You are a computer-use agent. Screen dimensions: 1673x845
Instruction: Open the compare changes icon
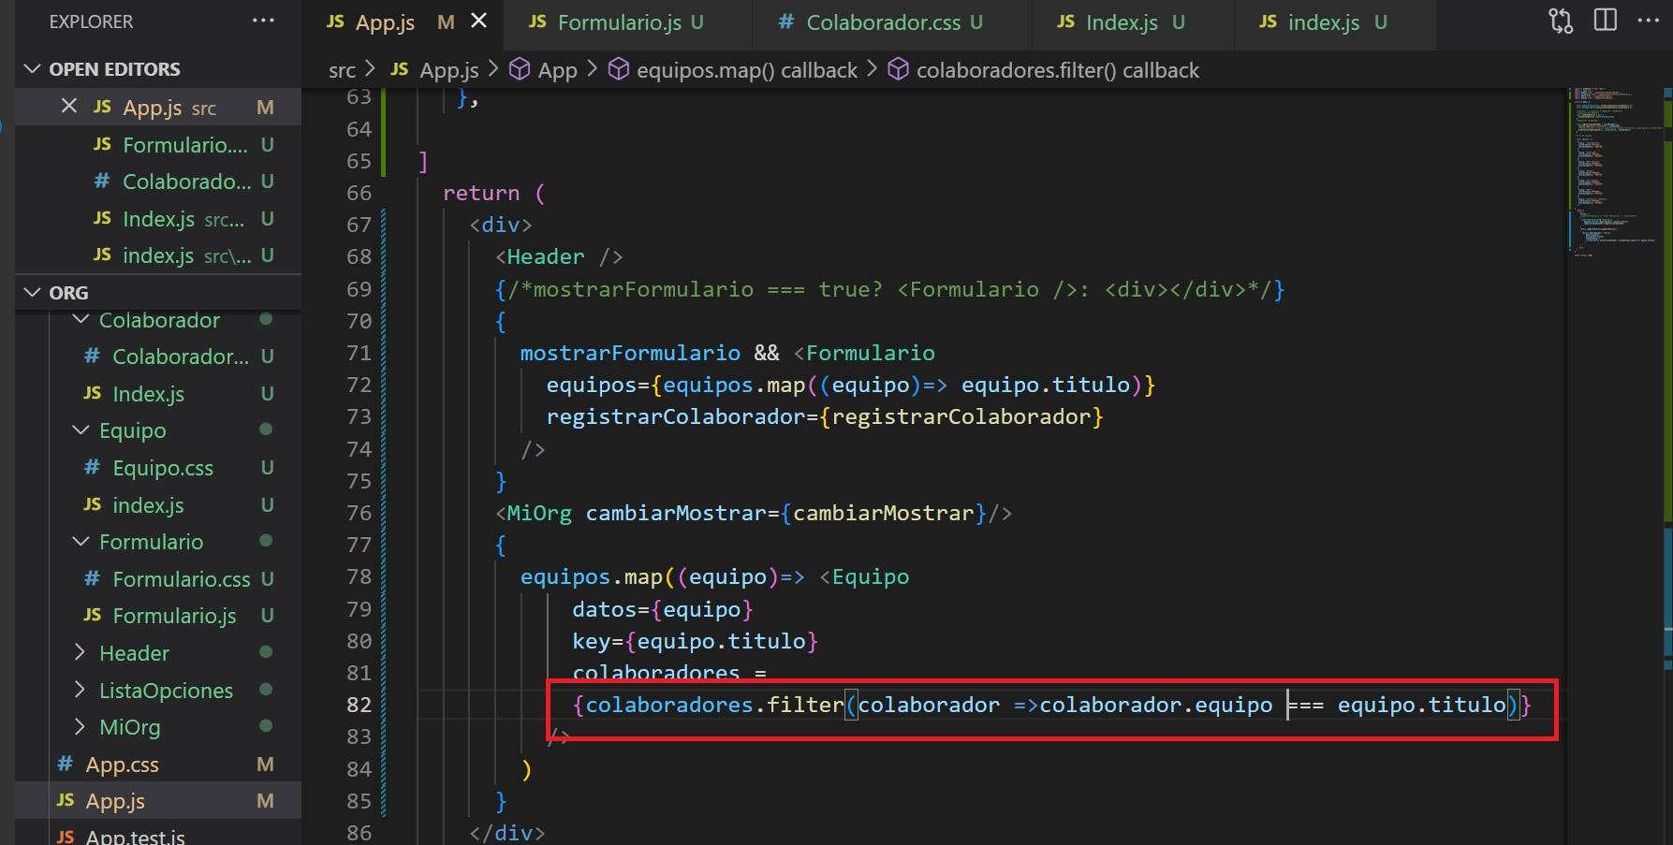coord(1561,22)
